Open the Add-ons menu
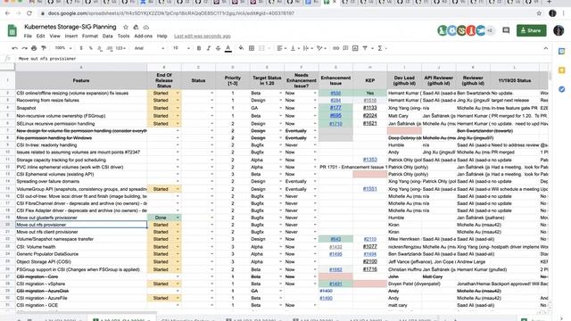This screenshot has width=571, height=321. [143, 36]
